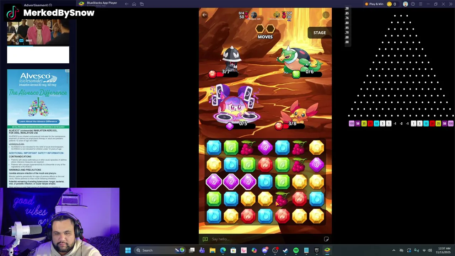This screenshot has width=455, height=256.
Task: Open Spotify from the taskbar
Action: pos(296,250)
